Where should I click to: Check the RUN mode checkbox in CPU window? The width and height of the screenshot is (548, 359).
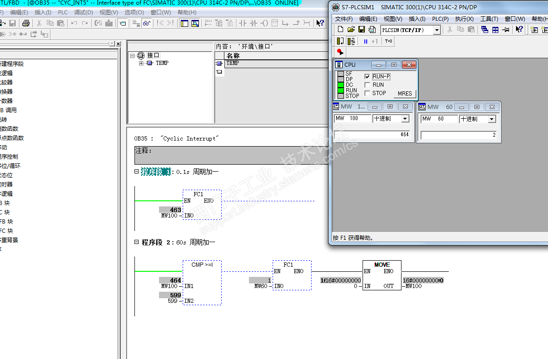pos(367,84)
